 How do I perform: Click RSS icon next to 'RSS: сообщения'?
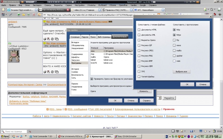(x=66, y=109)
